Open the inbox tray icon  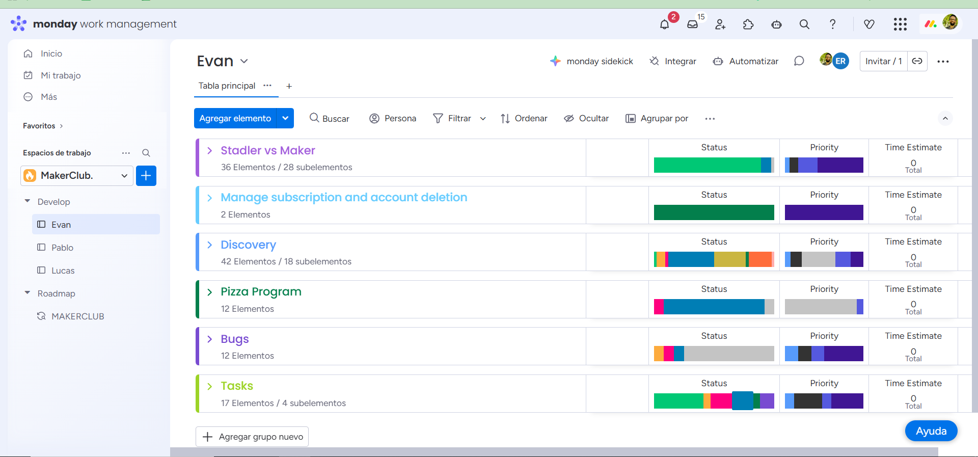click(x=692, y=24)
